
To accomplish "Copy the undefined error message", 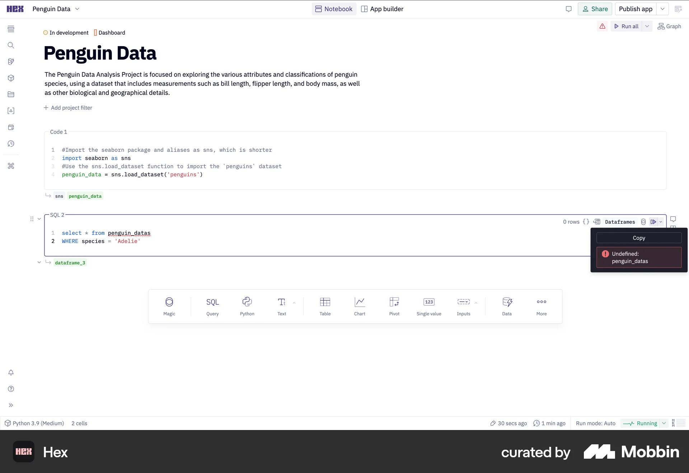I will 639,238.
